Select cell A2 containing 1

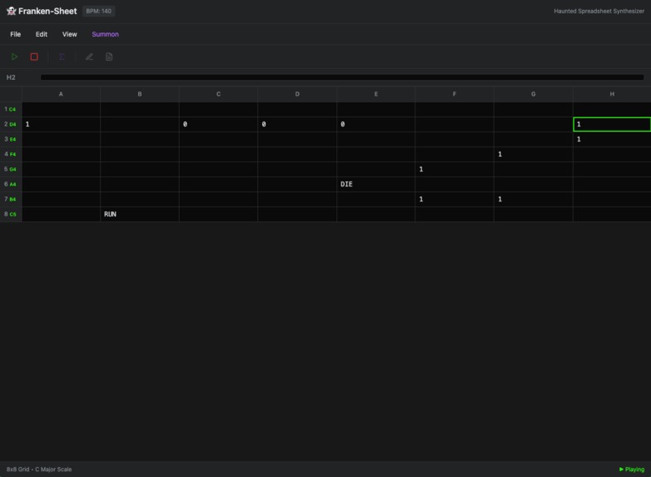[x=61, y=125]
